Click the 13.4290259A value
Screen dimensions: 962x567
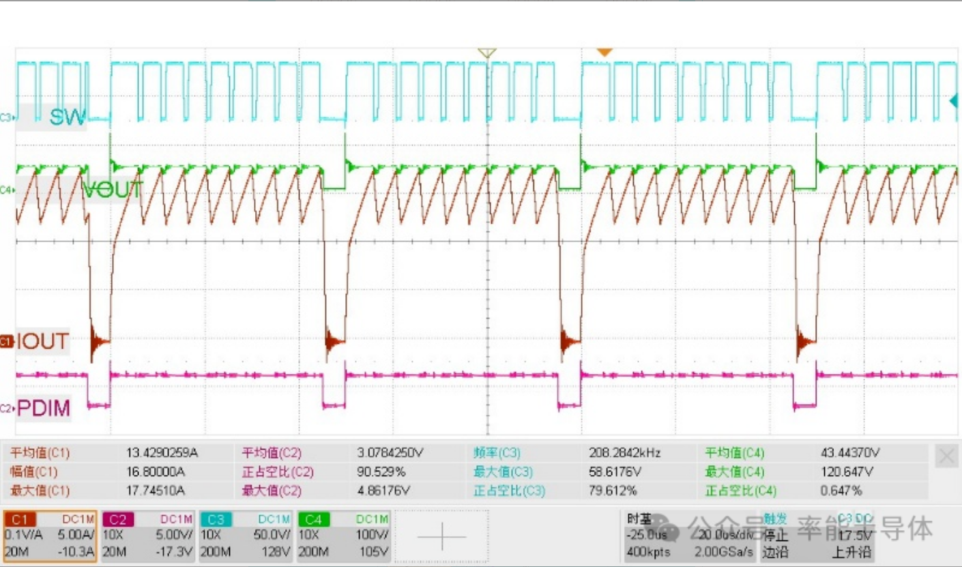[162, 452]
